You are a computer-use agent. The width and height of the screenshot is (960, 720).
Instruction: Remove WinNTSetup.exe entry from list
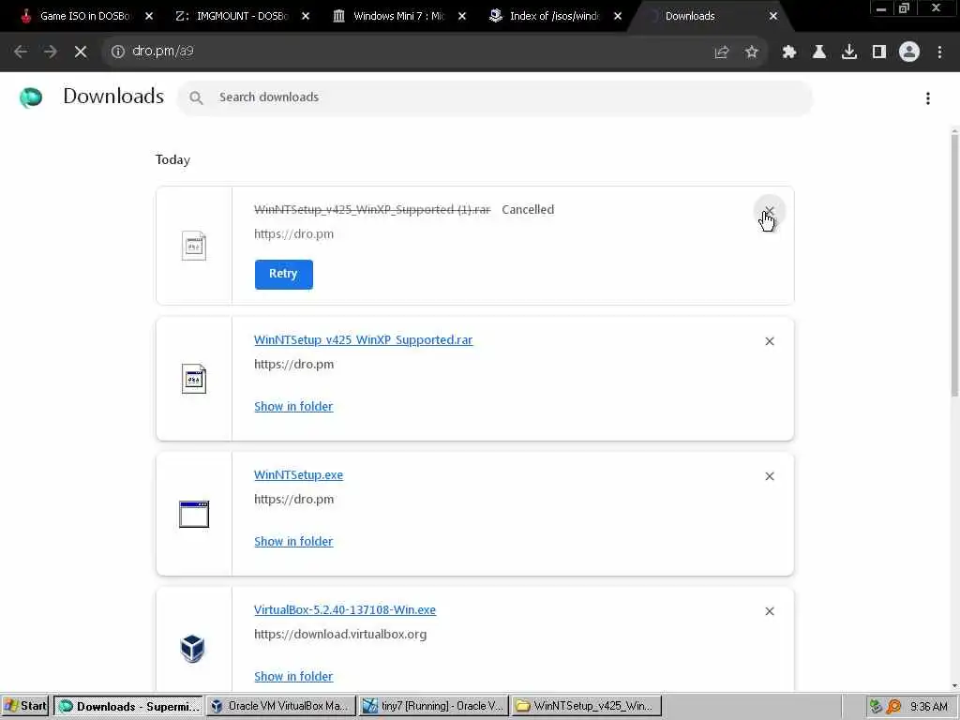pyautogui.click(x=770, y=476)
